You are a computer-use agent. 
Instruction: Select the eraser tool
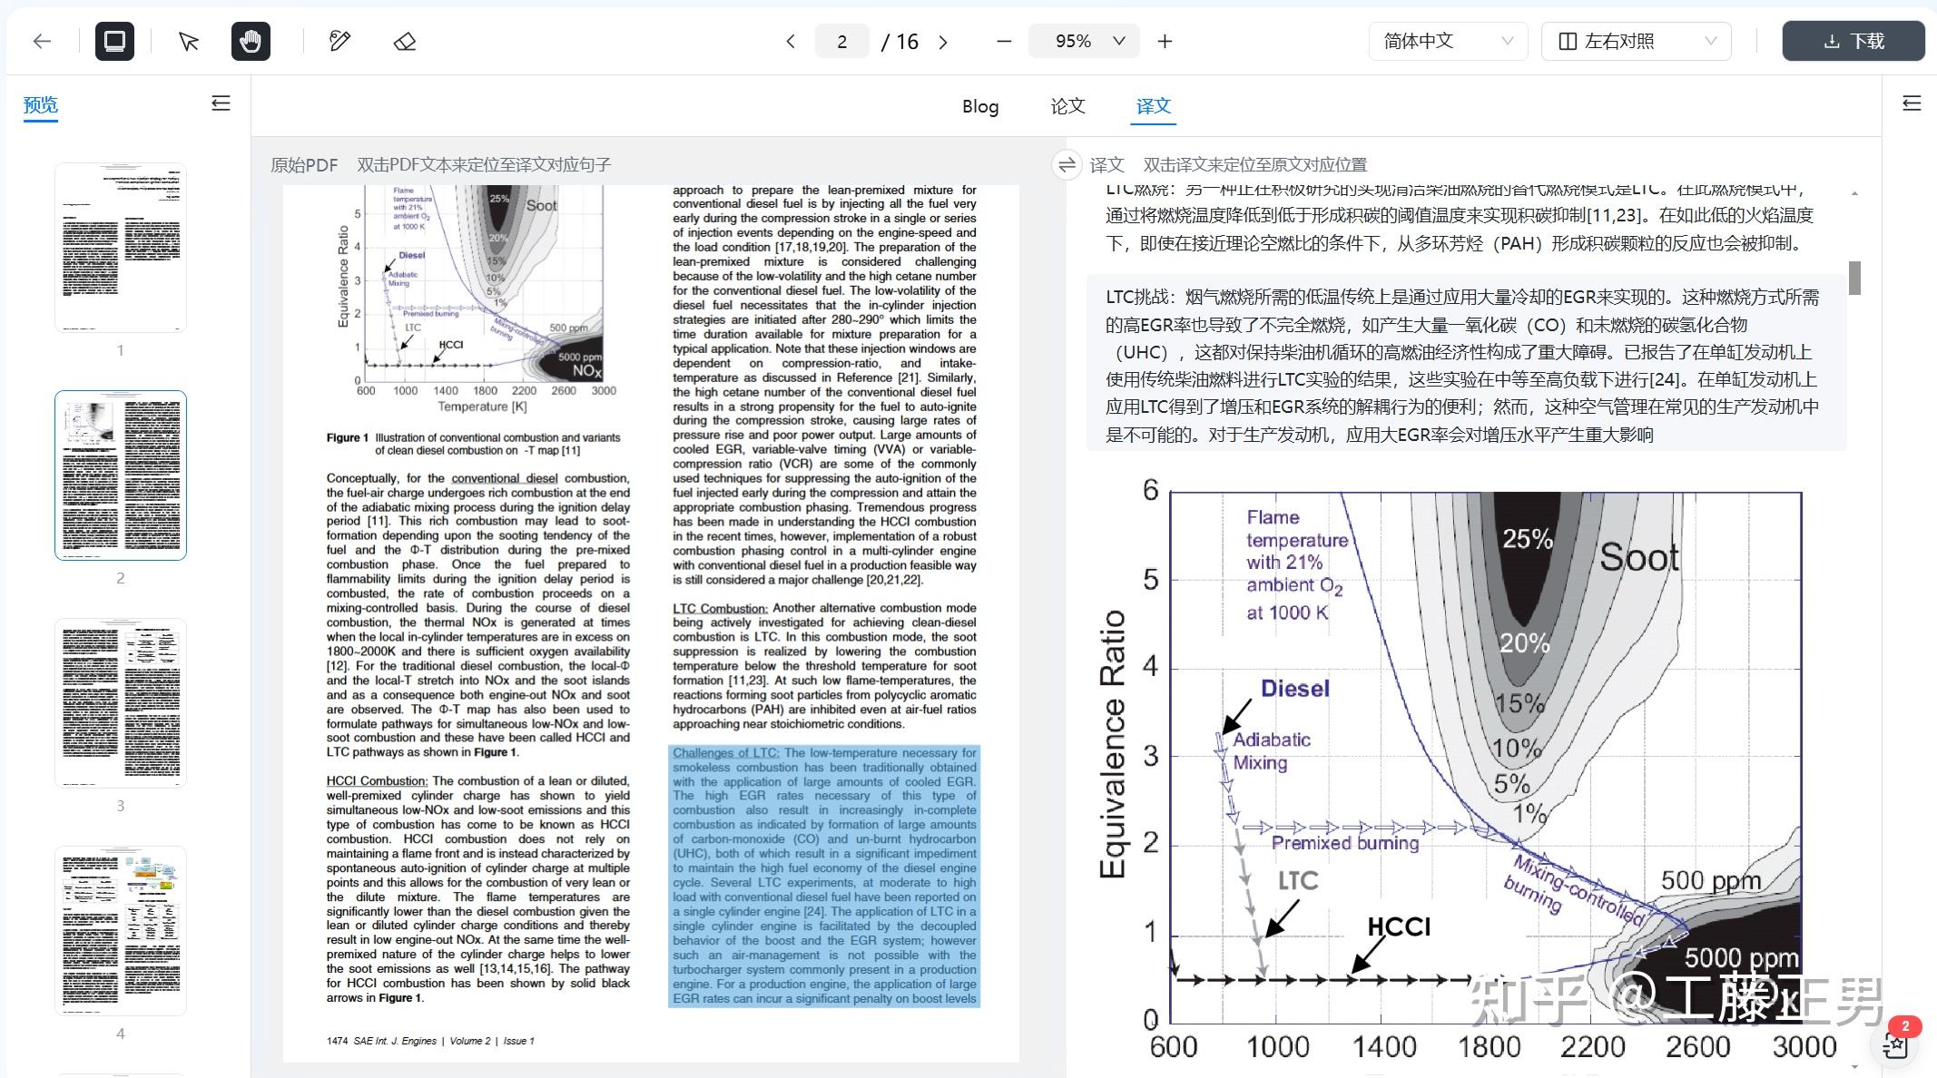click(x=405, y=41)
